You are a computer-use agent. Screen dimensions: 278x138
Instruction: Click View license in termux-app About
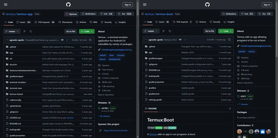click(x=107, y=70)
